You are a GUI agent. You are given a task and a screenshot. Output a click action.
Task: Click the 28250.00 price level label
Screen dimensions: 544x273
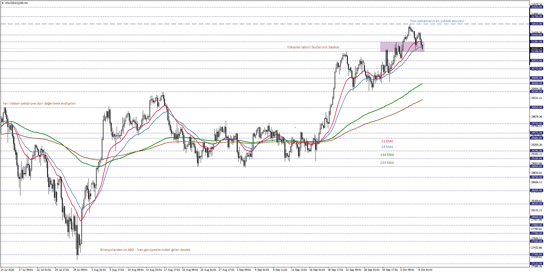pos(536,204)
